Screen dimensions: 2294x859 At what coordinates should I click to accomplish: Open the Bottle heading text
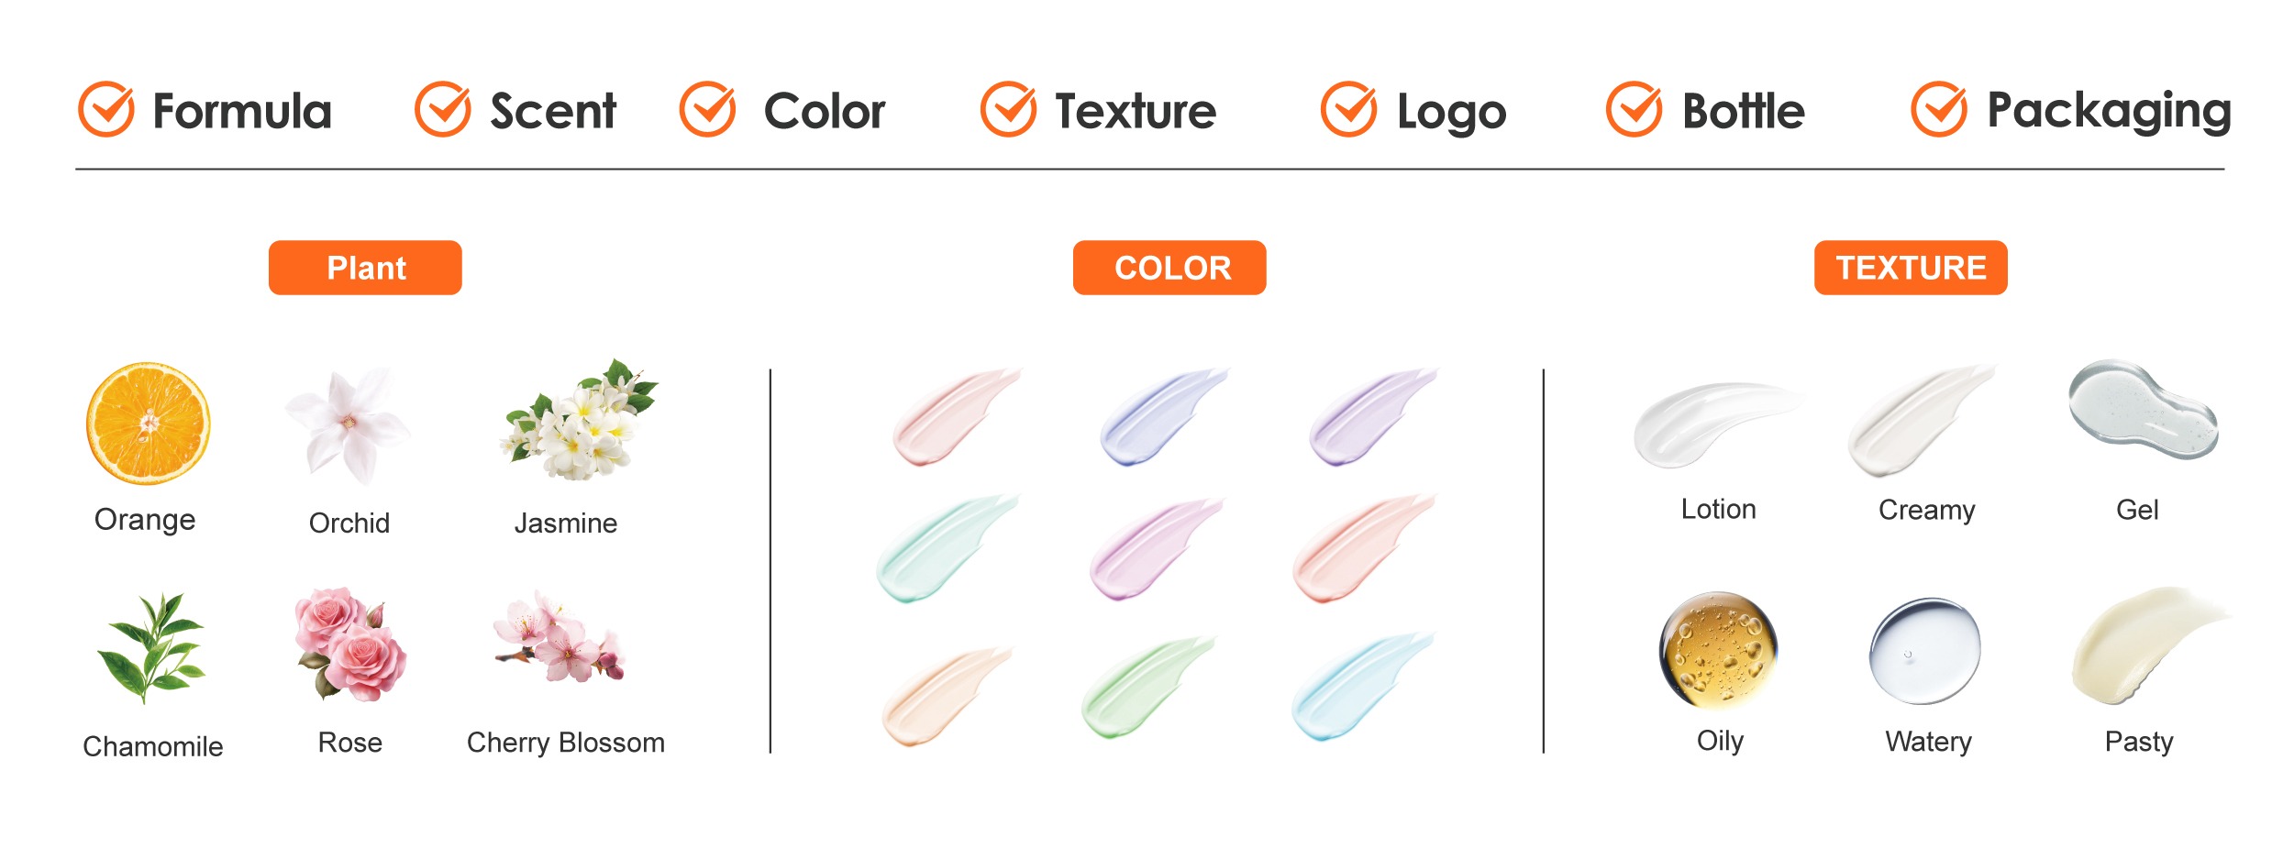coord(1744,111)
